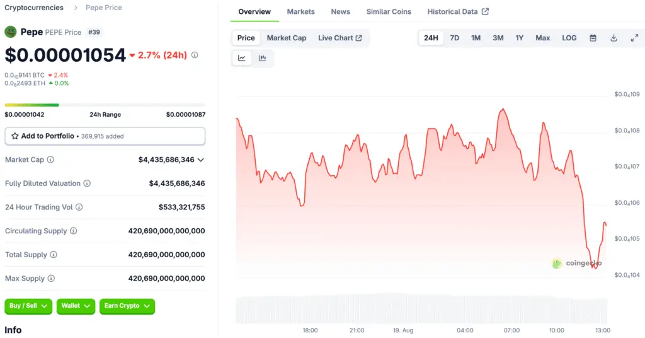The height and width of the screenshot is (338, 645).
Task: Download the chart data
Action: pyautogui.click(x=614, y=38)
